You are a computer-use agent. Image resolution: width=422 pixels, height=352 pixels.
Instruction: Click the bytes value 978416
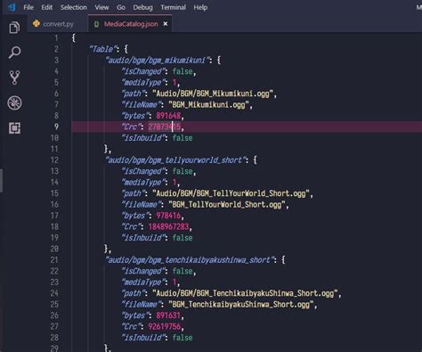[x=168, y=216]
